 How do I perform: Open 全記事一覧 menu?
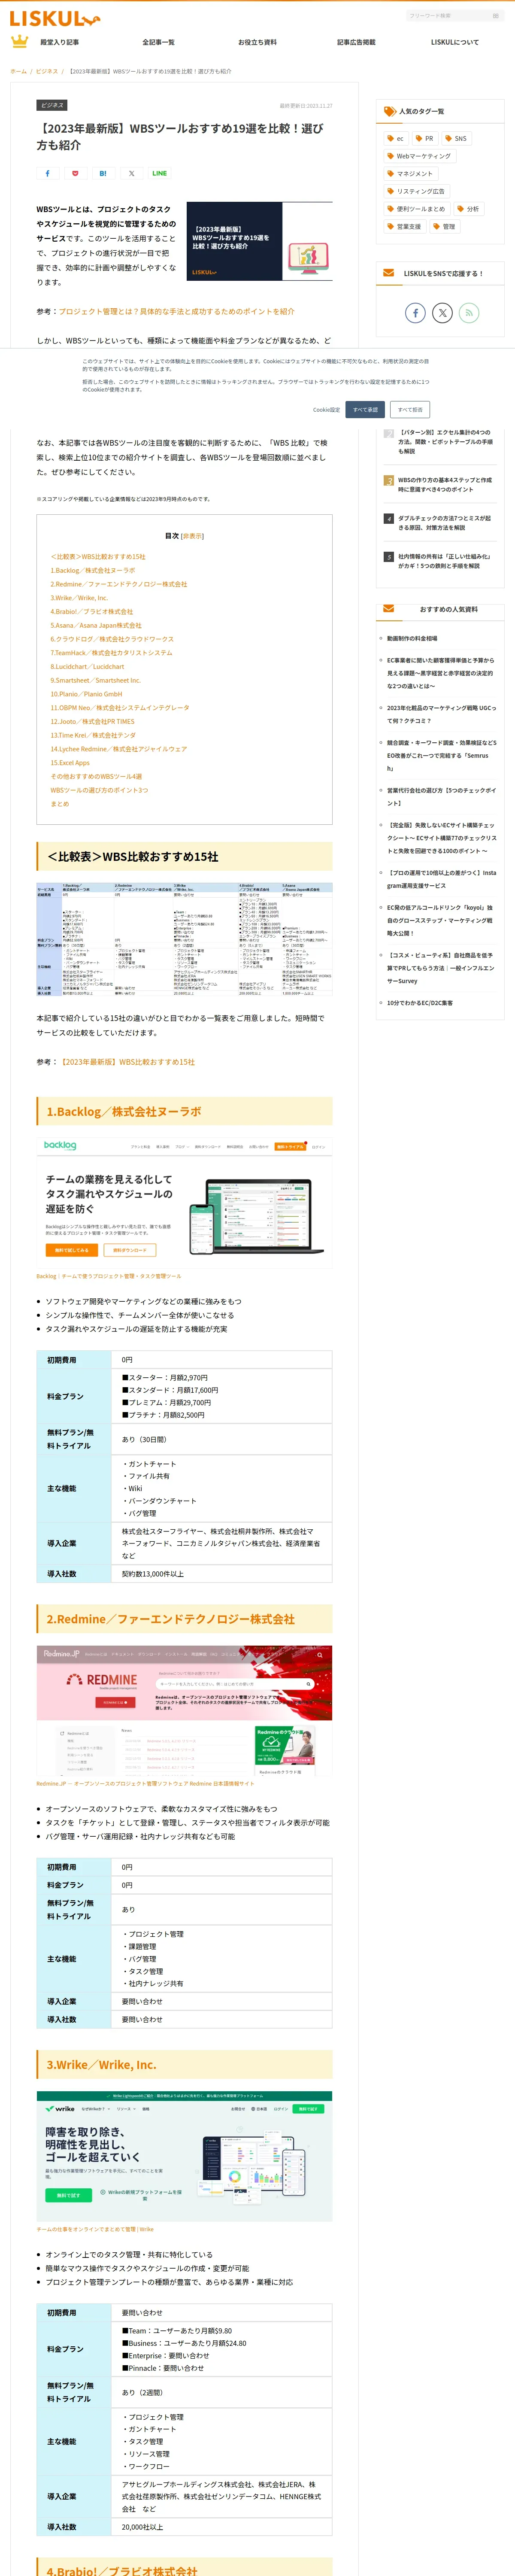coord(158,42)
